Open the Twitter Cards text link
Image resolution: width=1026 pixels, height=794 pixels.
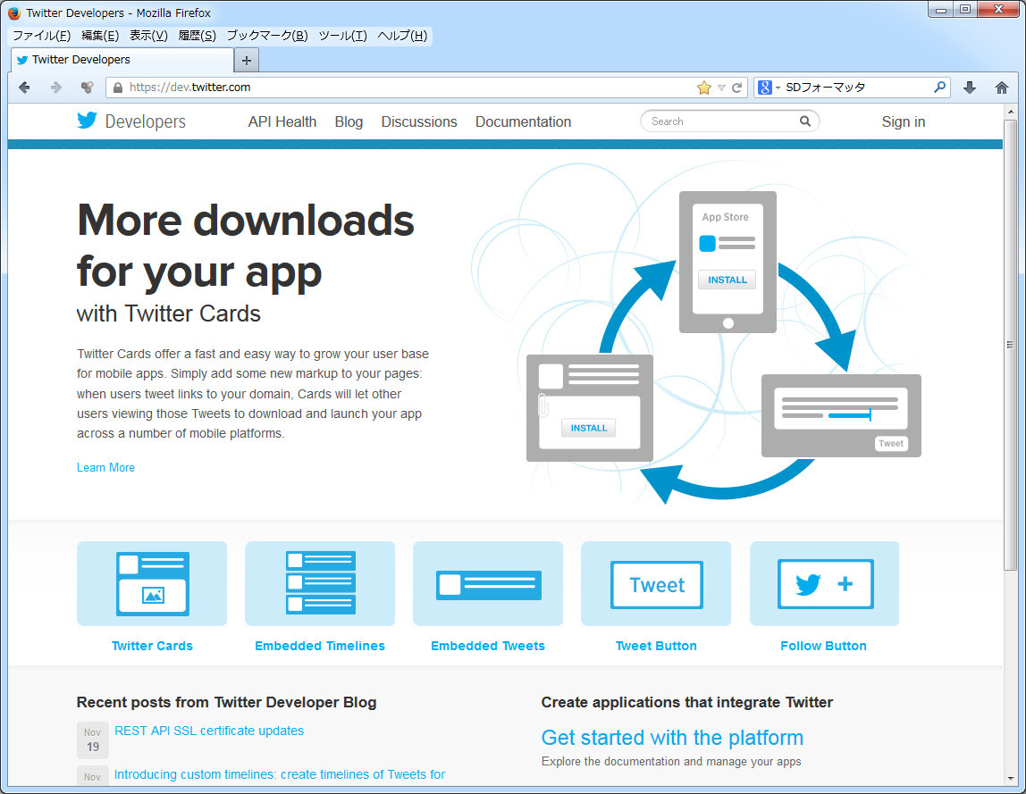153,646
